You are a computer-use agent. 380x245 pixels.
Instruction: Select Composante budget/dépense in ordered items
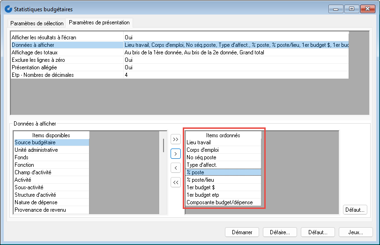(223, 202)
